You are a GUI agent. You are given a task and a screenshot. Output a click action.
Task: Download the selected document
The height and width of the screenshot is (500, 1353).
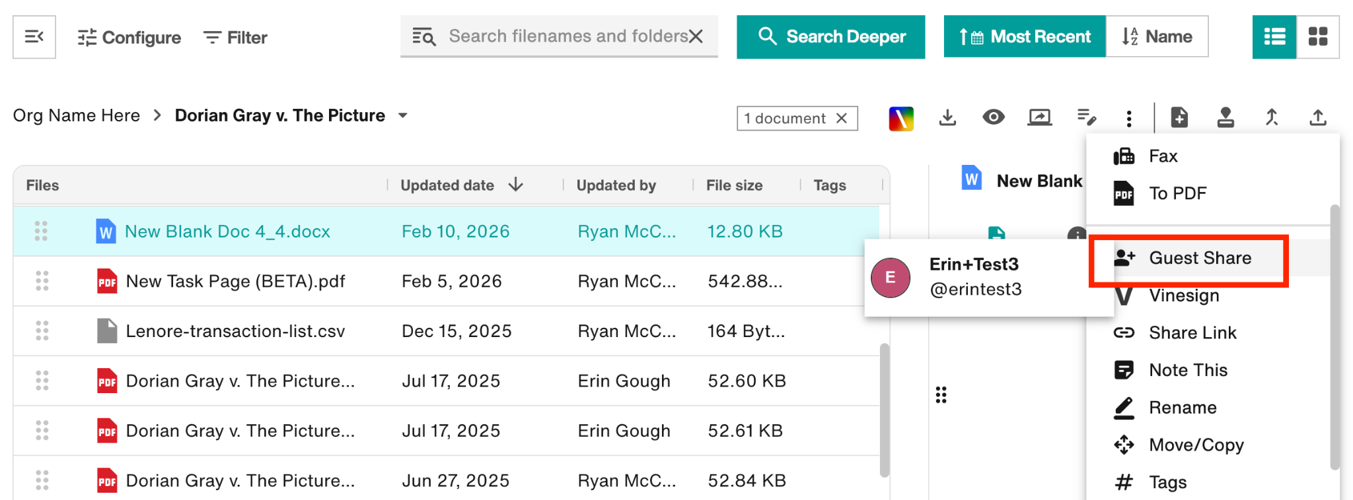click(x=947, y=118)
